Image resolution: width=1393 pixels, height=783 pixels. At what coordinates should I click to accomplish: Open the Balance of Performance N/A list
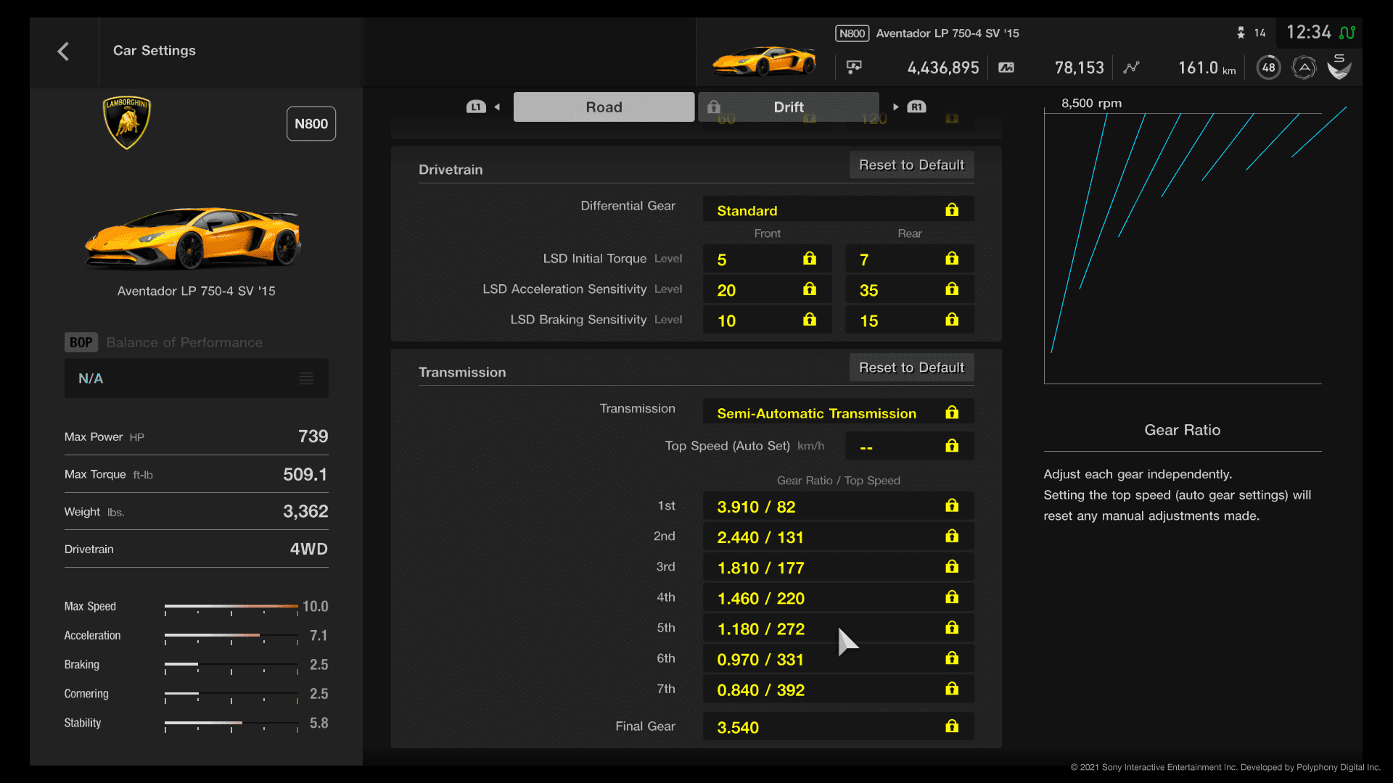point(196,378)
